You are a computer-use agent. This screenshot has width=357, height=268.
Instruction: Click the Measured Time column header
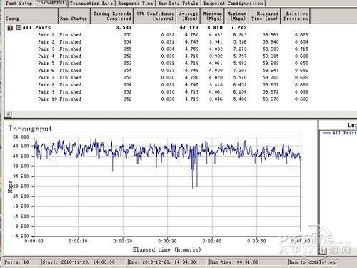click(265, 16)
